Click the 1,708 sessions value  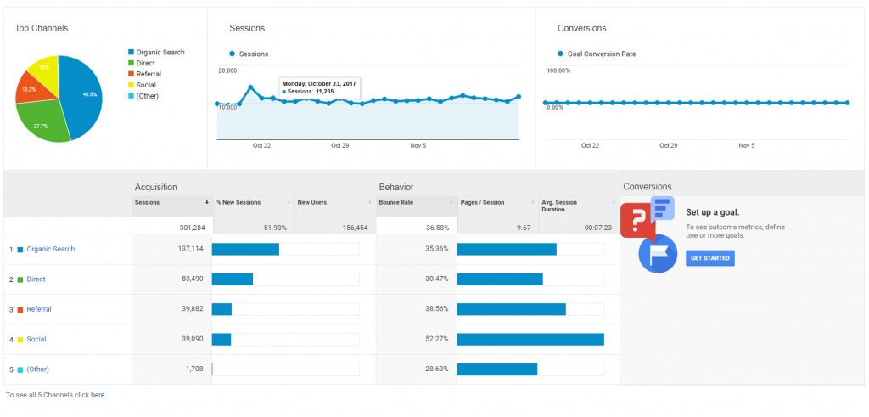coord(194,369)
